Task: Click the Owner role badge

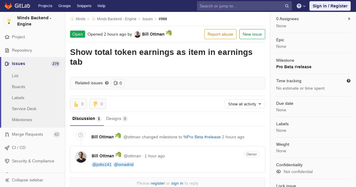Action: click(252, 154)
